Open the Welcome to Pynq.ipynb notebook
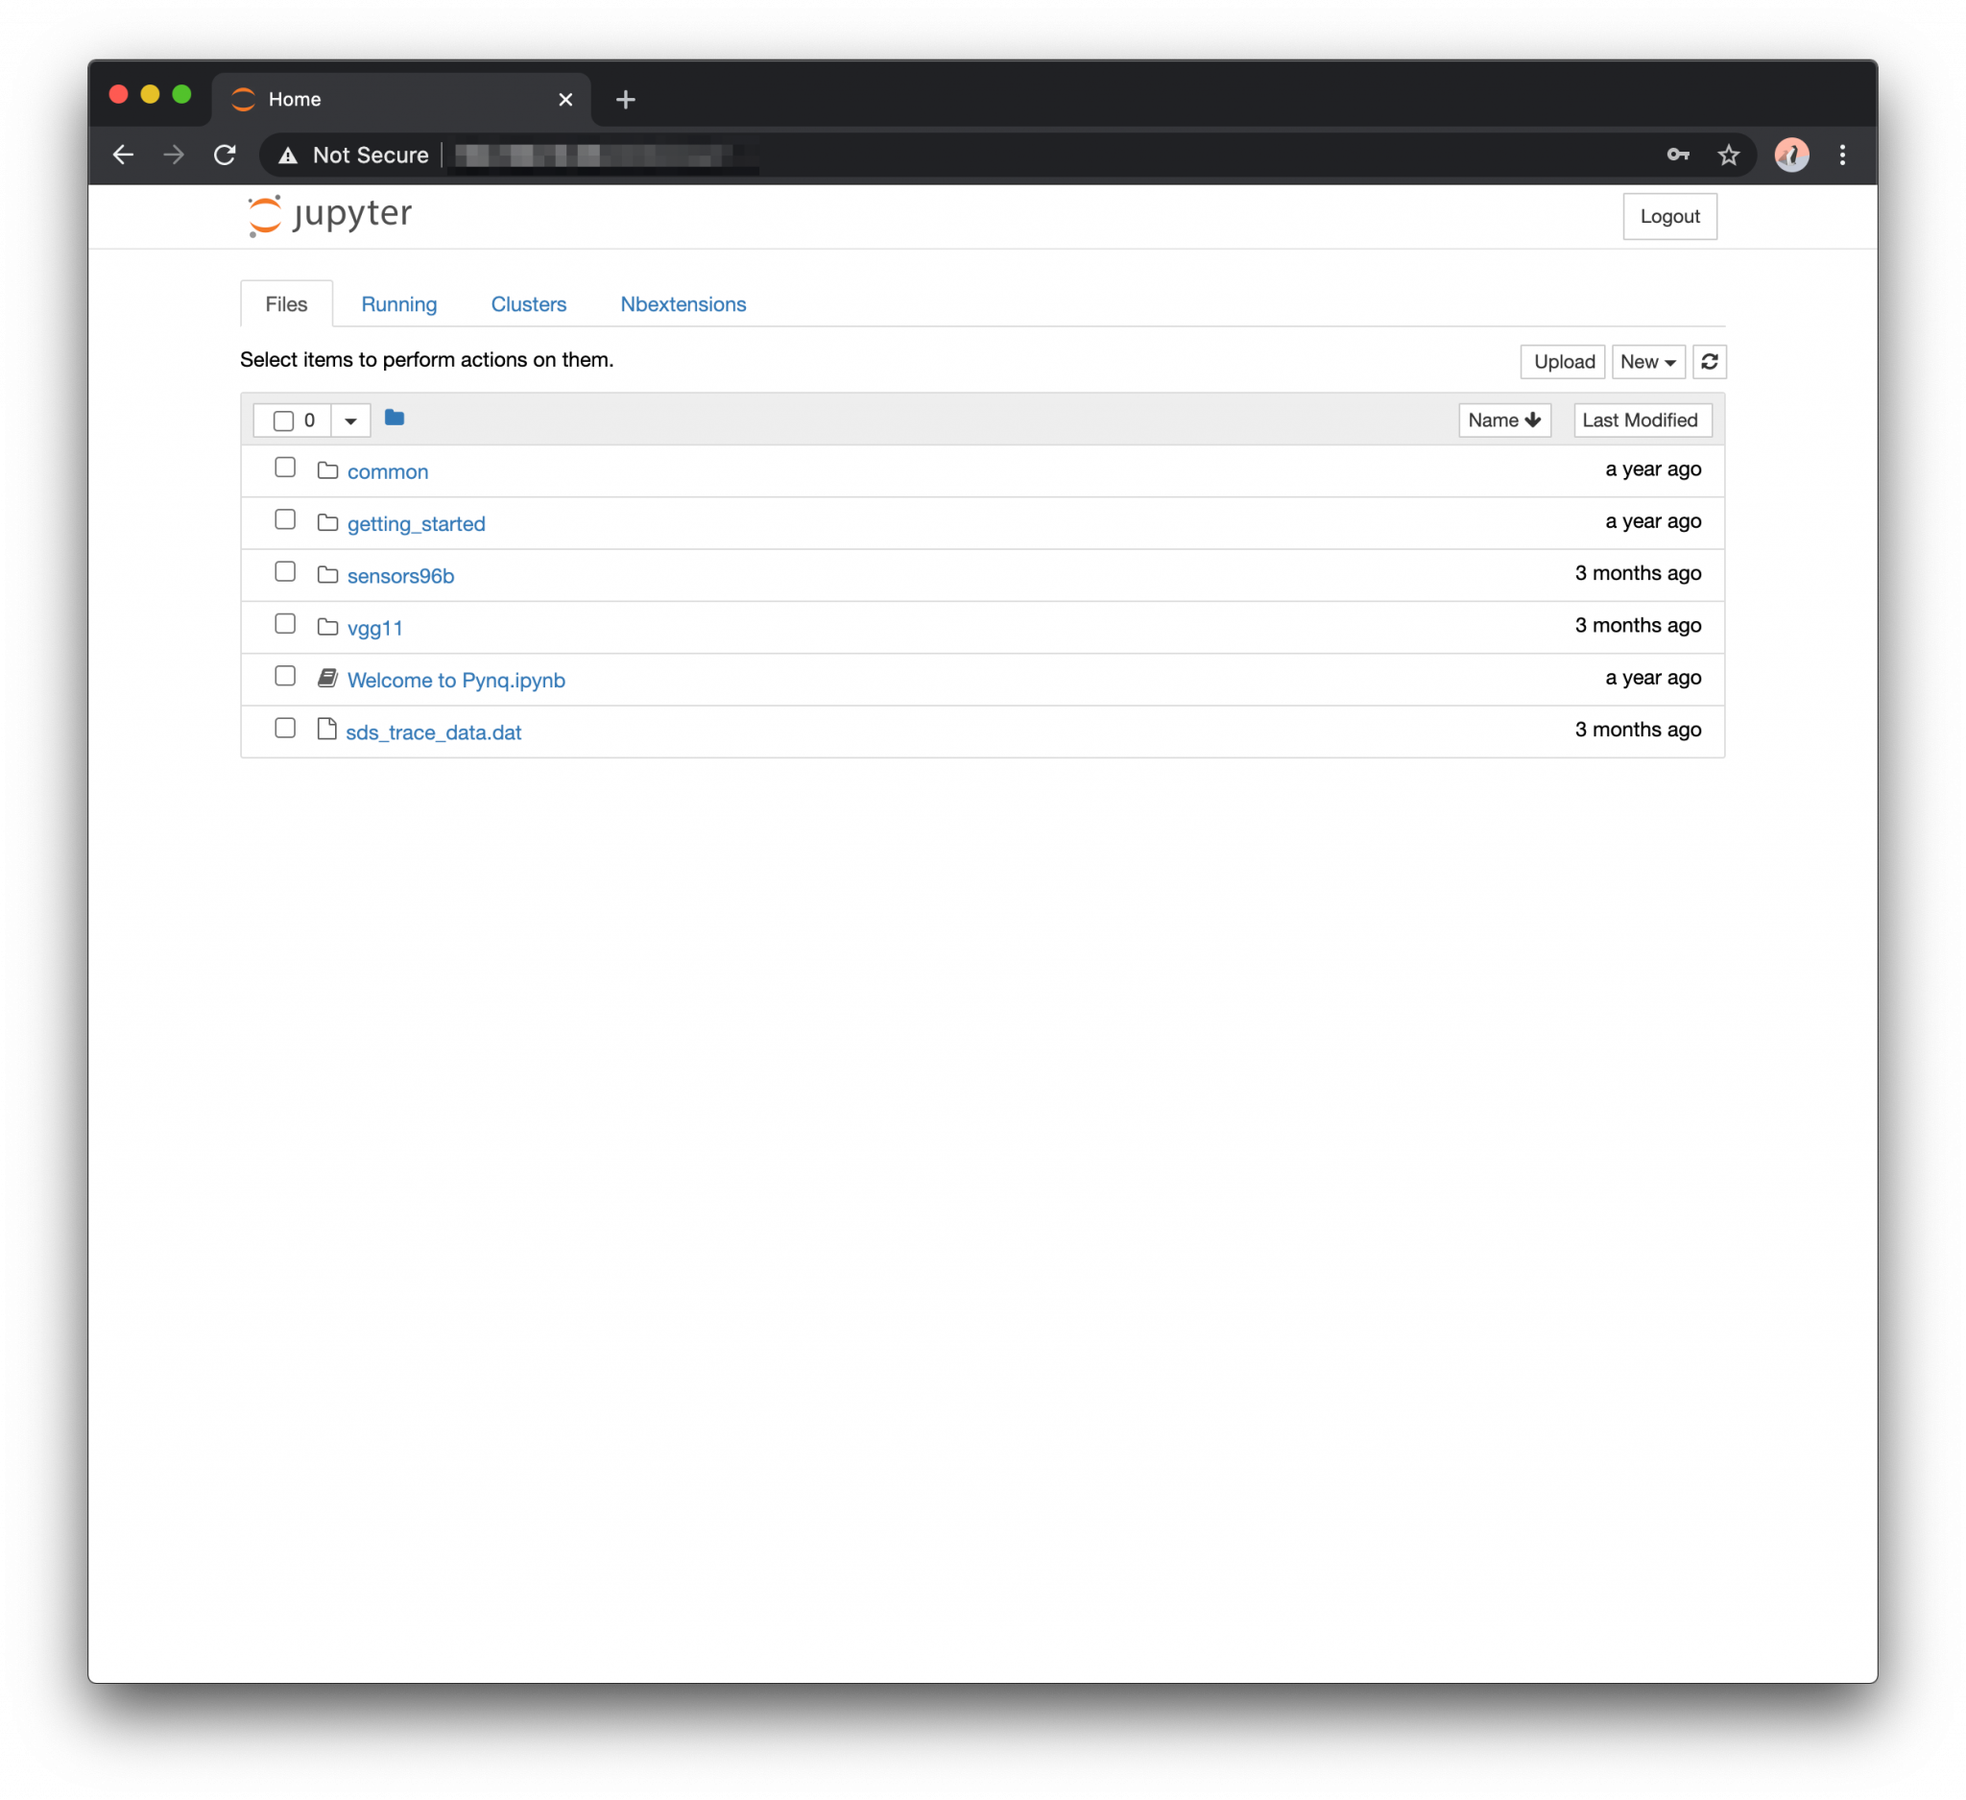Viewport: 1966px width, 1800px height. pyautogui.click(x=455, y=681)
